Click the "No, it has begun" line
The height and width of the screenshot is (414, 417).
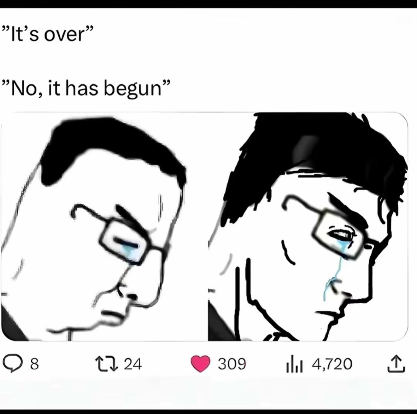coord(86,88)
